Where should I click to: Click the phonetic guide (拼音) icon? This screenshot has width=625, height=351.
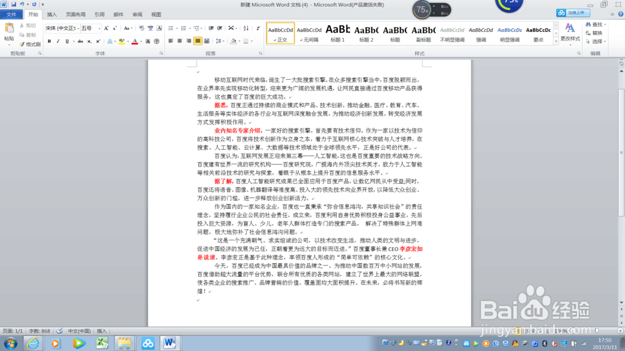point(150,28)
